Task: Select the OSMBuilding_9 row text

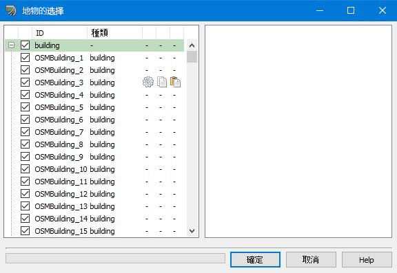Action: 59,157
